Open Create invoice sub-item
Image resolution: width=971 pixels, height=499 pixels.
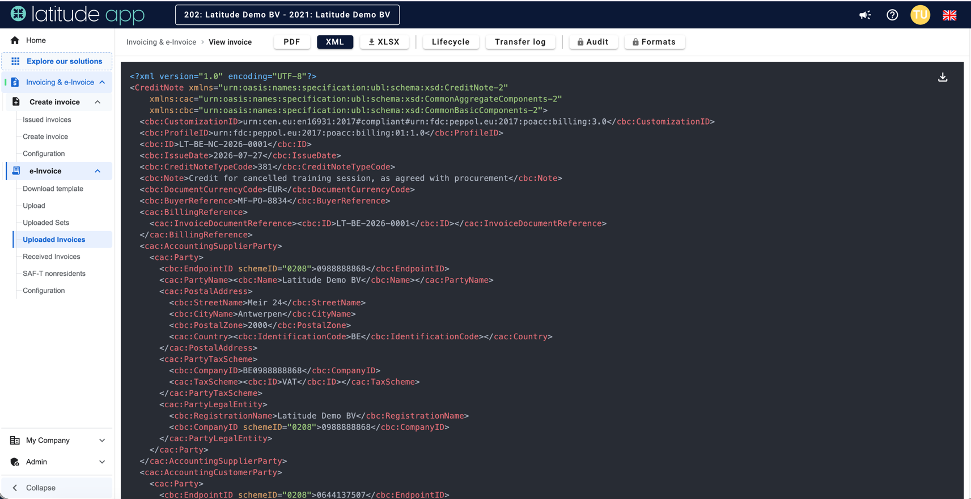45,137
